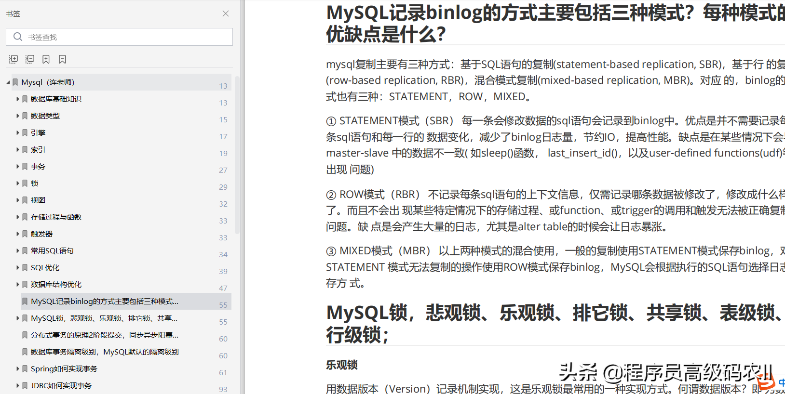Select the 锁 bookmark
Viewport: 785px width, 394px height.
click(35, 183)
